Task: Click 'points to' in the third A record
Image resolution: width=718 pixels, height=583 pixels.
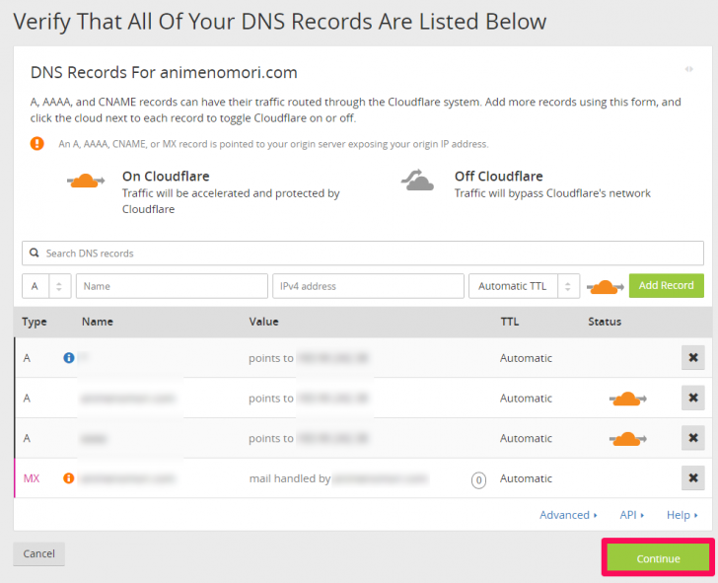Action: (x=271, y=438)
